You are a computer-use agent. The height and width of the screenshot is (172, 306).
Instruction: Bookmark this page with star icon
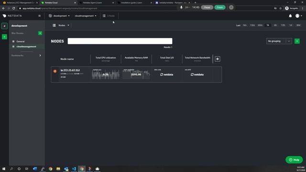click(x=281, y=9)
